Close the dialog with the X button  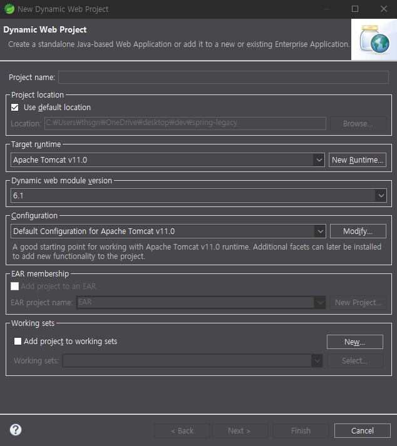click(x=383, y=9)
